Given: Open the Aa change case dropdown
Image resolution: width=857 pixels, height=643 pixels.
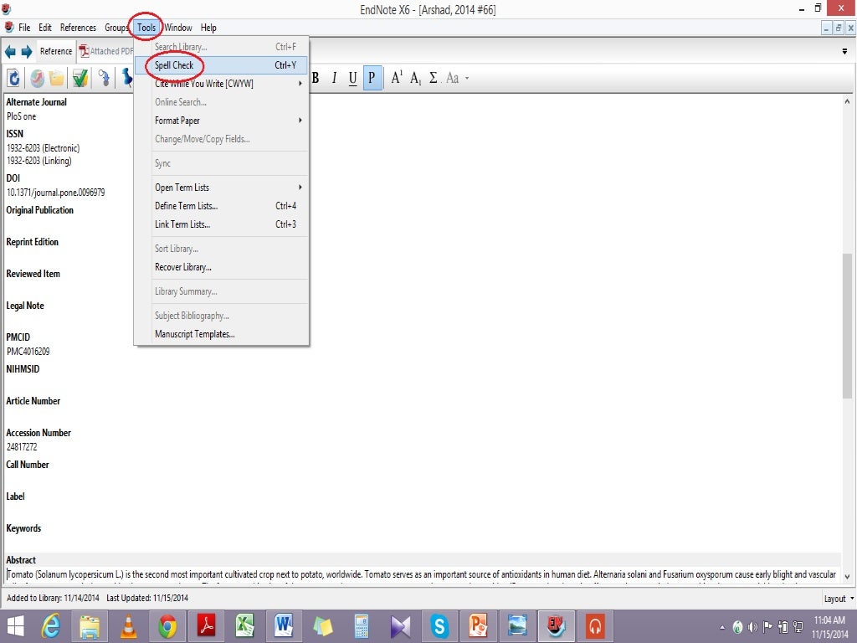Looking at the screenshot, I should (x=458, y=78).
